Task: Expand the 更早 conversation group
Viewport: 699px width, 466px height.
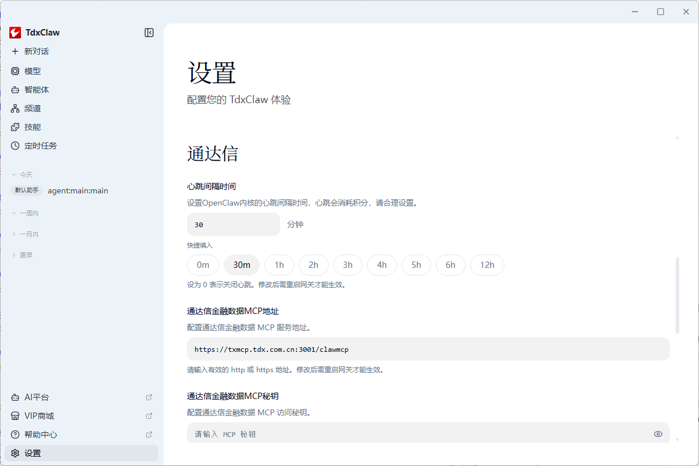Action: point(22,255)
